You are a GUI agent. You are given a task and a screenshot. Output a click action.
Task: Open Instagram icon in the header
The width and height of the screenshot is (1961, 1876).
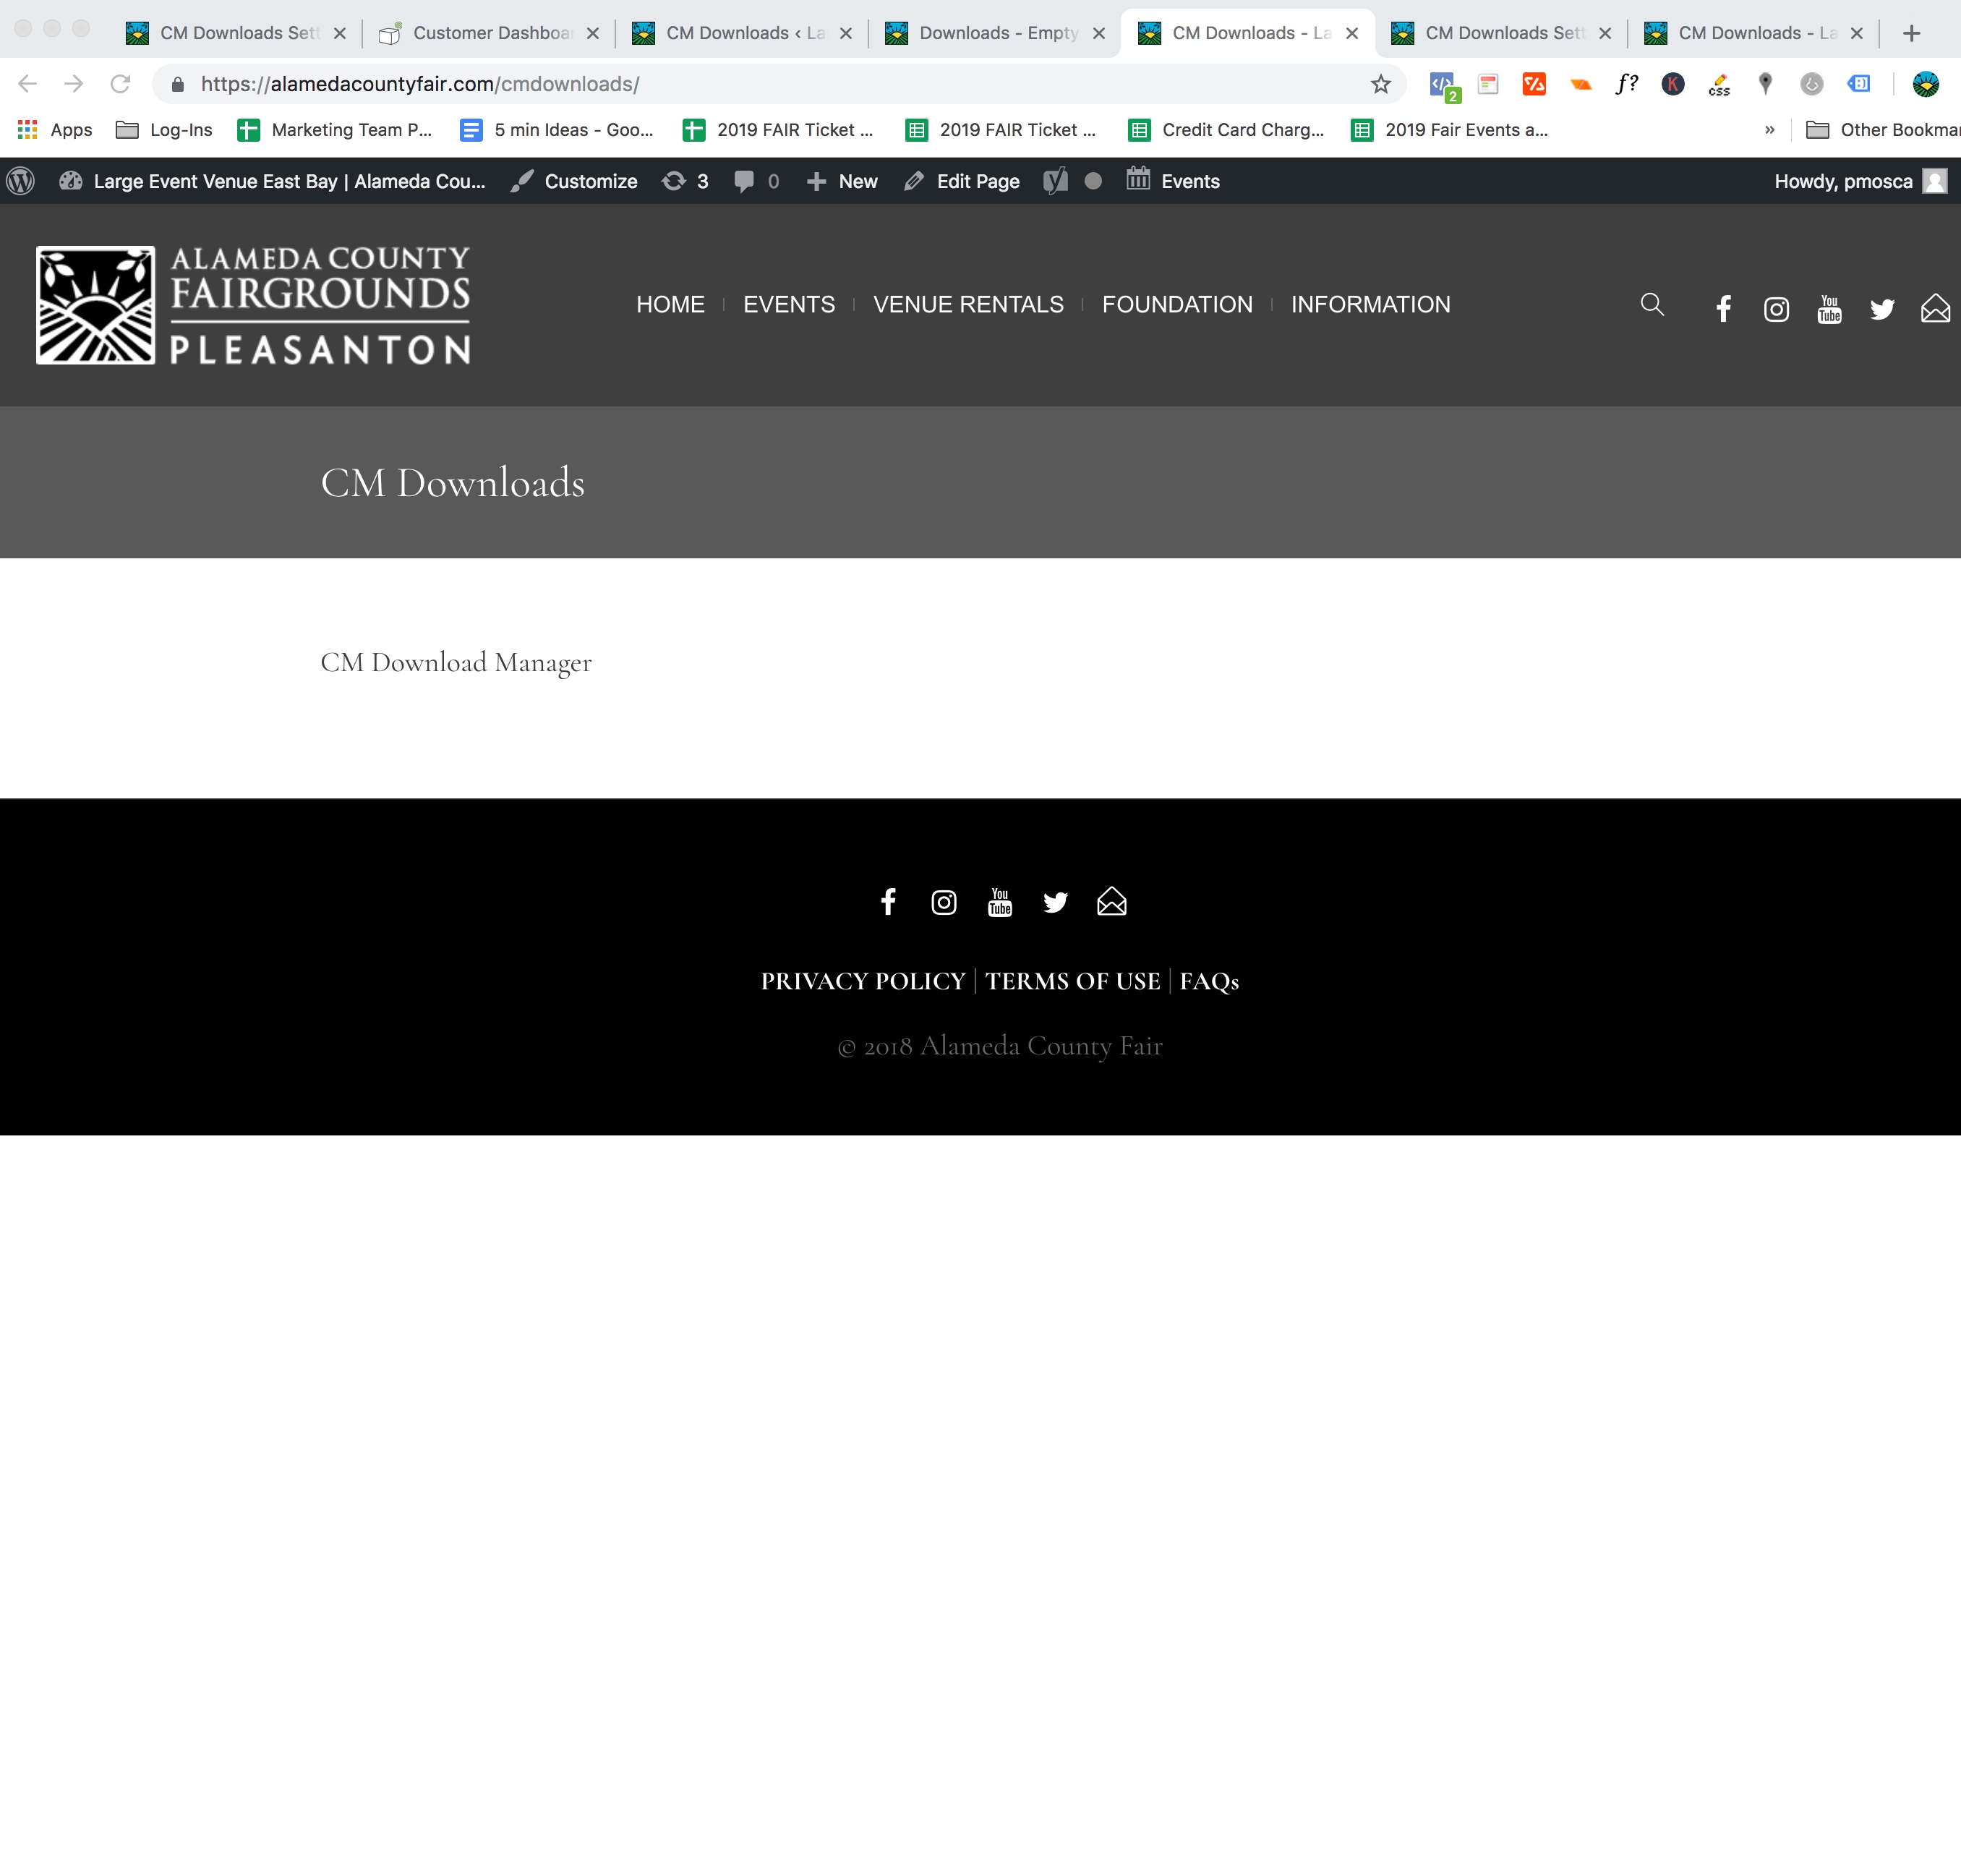(x=1776, y=309)
